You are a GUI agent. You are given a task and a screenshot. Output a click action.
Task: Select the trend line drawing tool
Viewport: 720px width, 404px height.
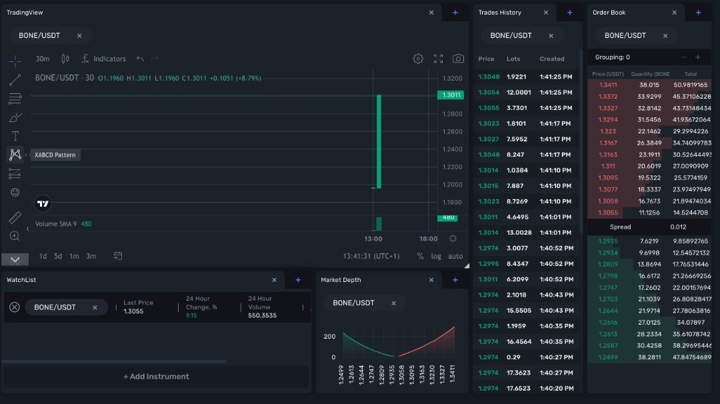click(15, 80)
